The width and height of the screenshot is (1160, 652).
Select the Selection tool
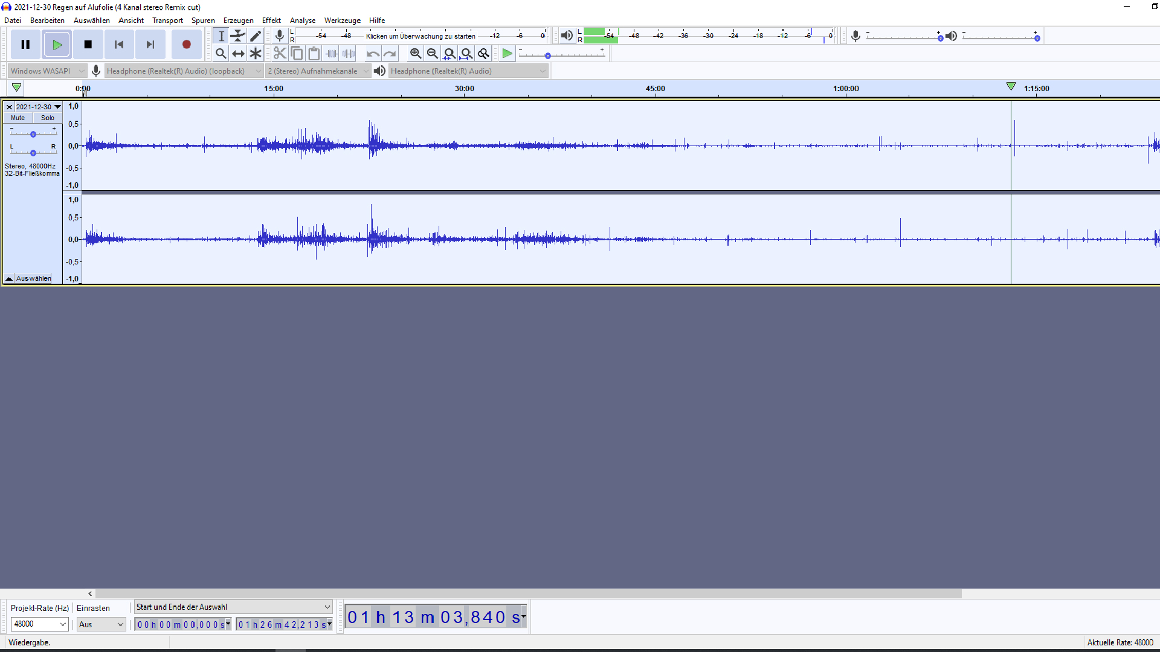click(221, 36)
